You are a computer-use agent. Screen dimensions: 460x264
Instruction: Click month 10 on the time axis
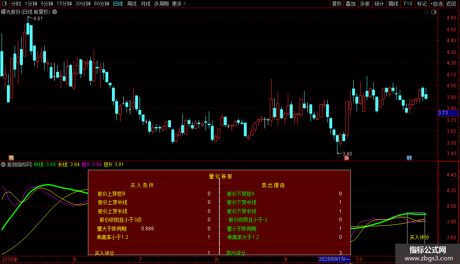[359, 259]
